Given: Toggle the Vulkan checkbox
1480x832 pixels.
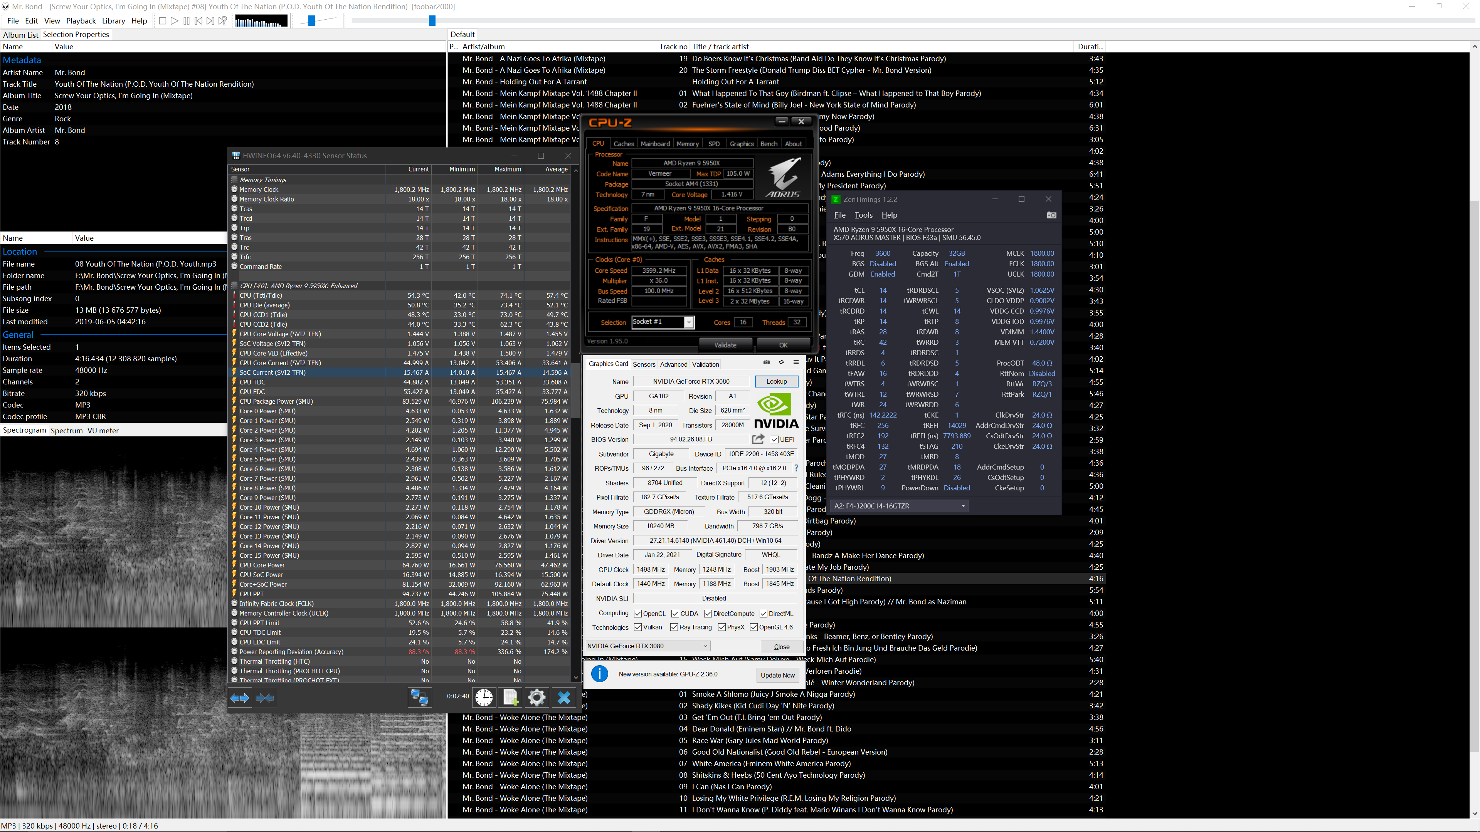Looking at the screenshot, I should [x=638, y=627].
